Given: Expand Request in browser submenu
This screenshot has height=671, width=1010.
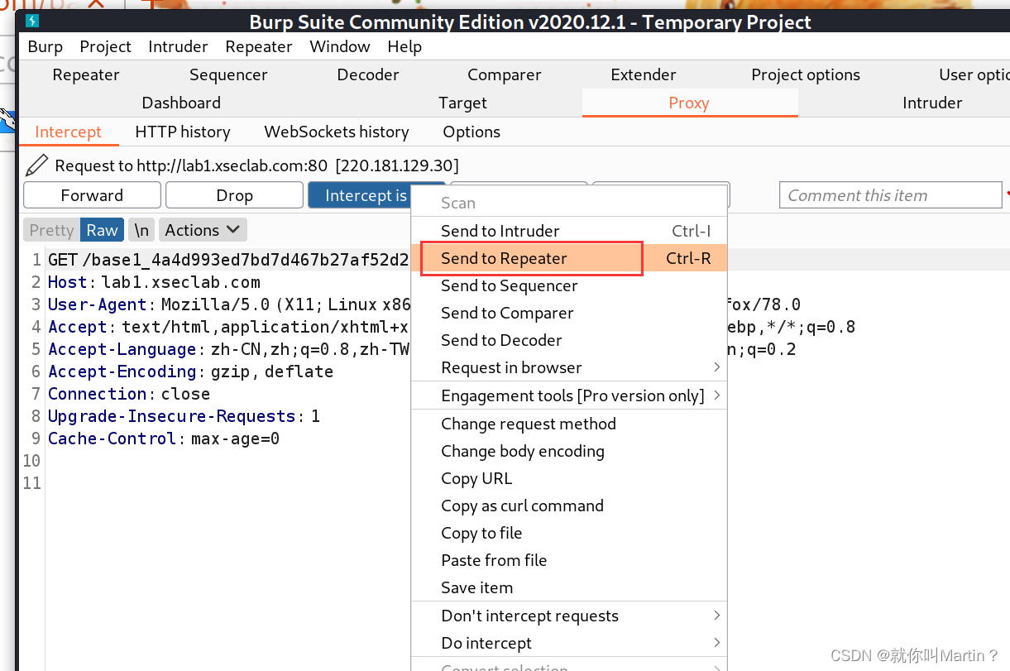Looking at the screenshot, I should click(569, 367).
